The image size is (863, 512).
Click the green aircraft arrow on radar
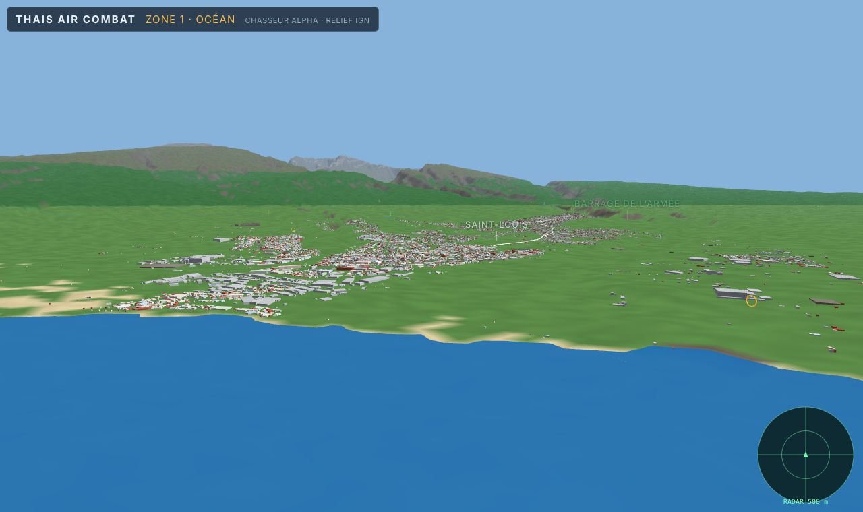pyautogui.click(x=806, y=455)
